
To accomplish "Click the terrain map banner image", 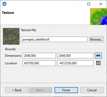I will [x=98, y=16].
